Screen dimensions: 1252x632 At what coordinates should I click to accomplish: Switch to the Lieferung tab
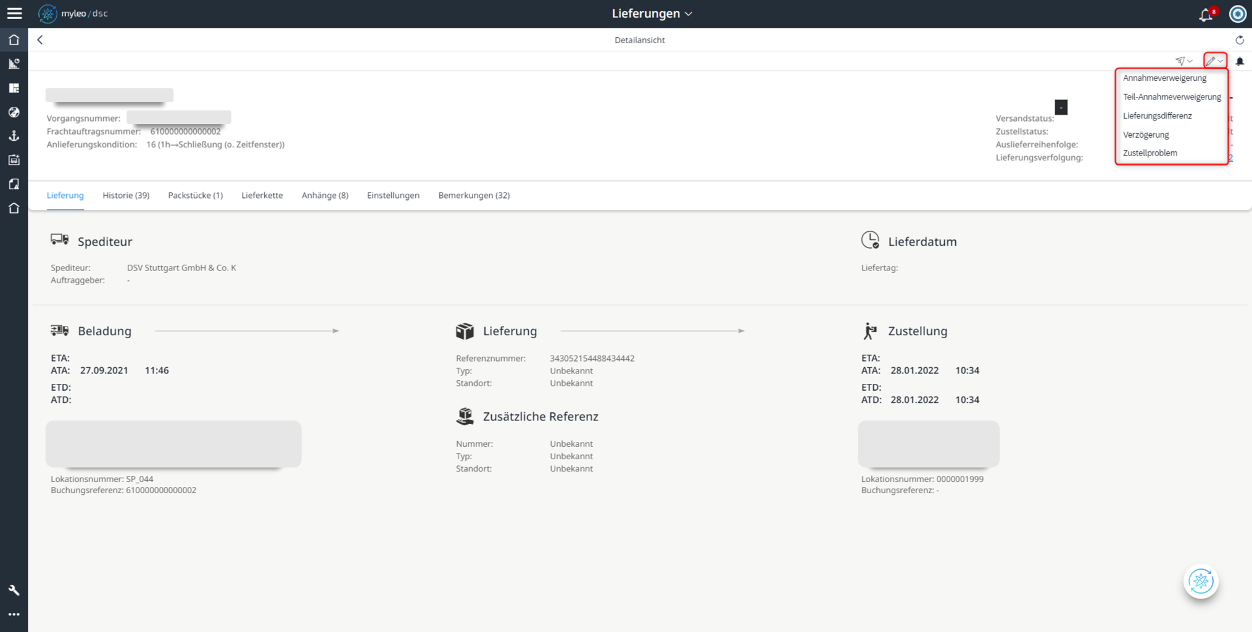(x=65, y=196)
